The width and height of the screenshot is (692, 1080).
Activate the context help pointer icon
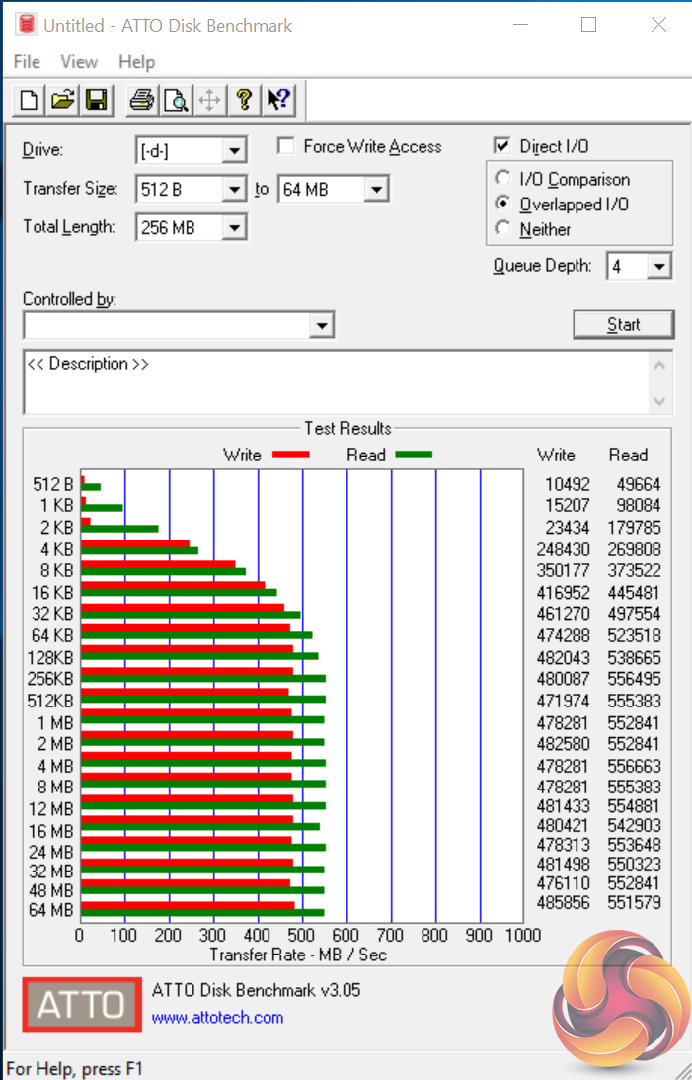(x=278, y=100)
